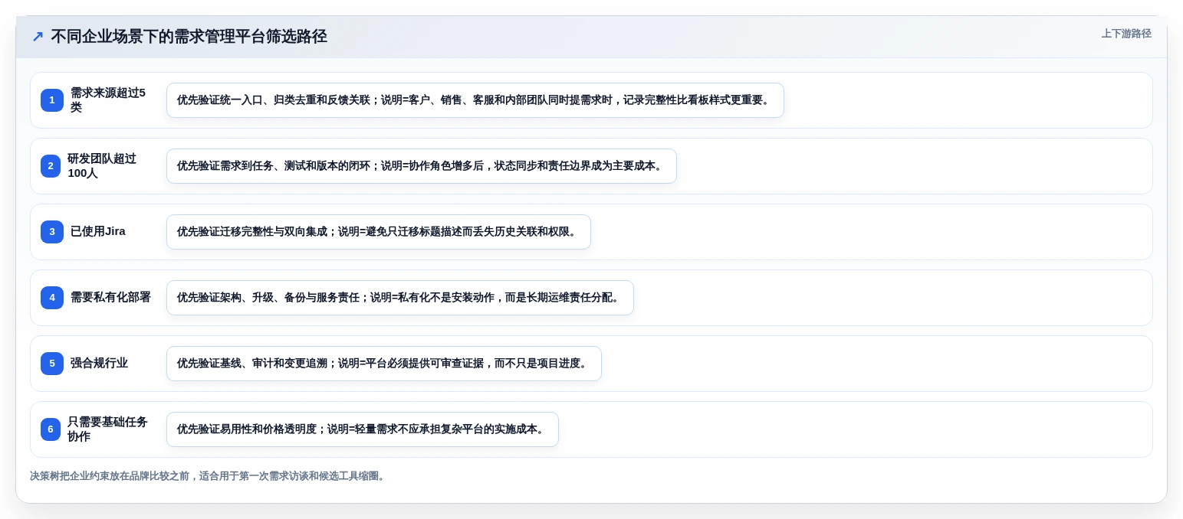Click the box 优先验证统一入口、归类去重和反馈关联

point(475,100)
